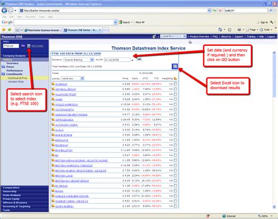Click the GO button next to As Of date
Screen dimensions: 278x219
click(x=139, y=59)
